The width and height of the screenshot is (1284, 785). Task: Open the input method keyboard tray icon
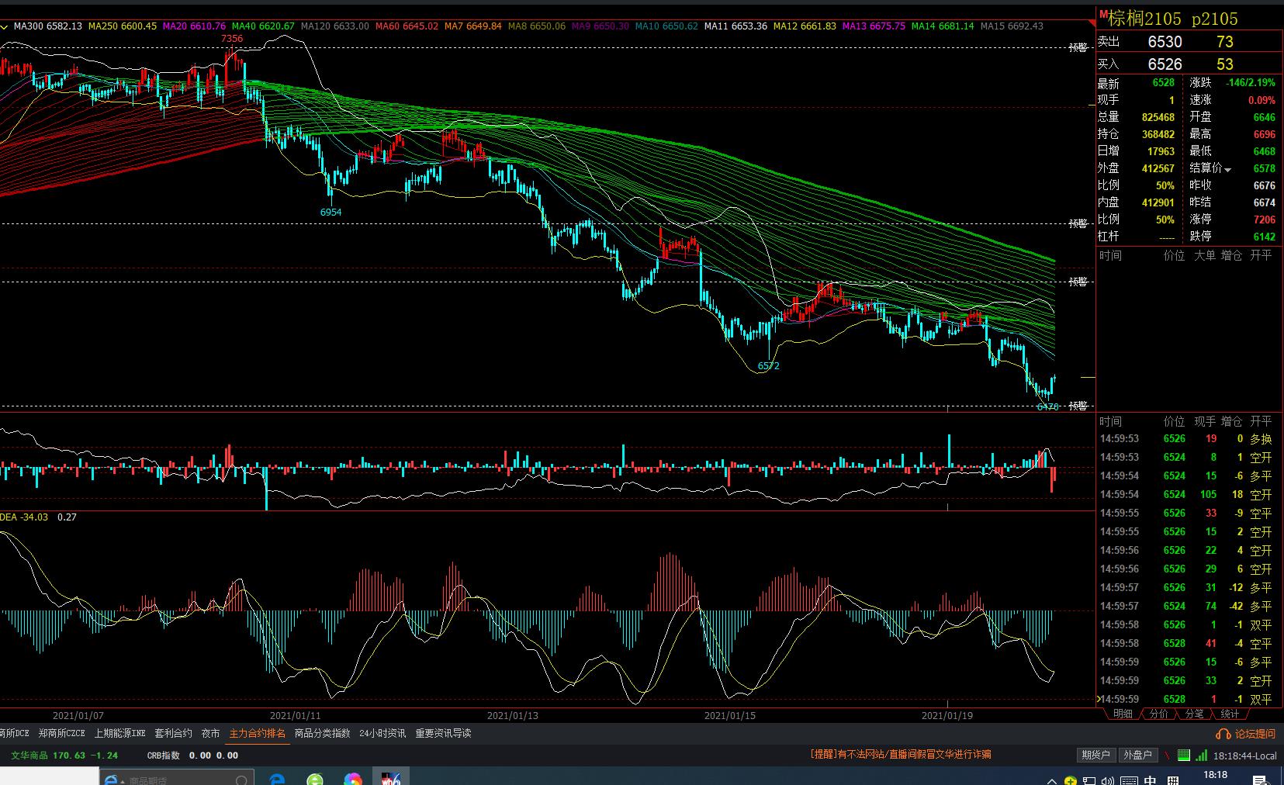1130,780
